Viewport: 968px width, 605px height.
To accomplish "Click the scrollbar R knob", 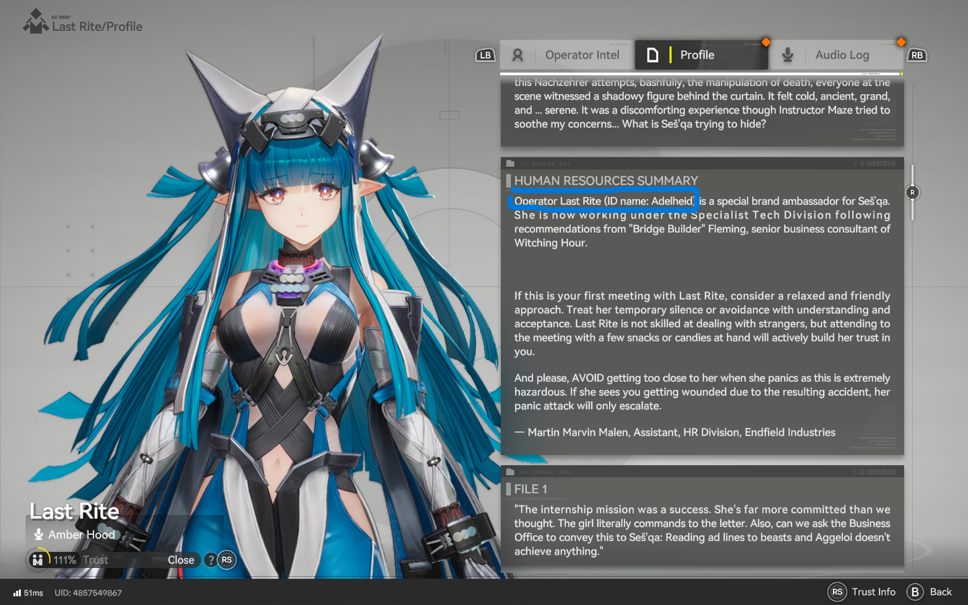I will pos(912,193).
